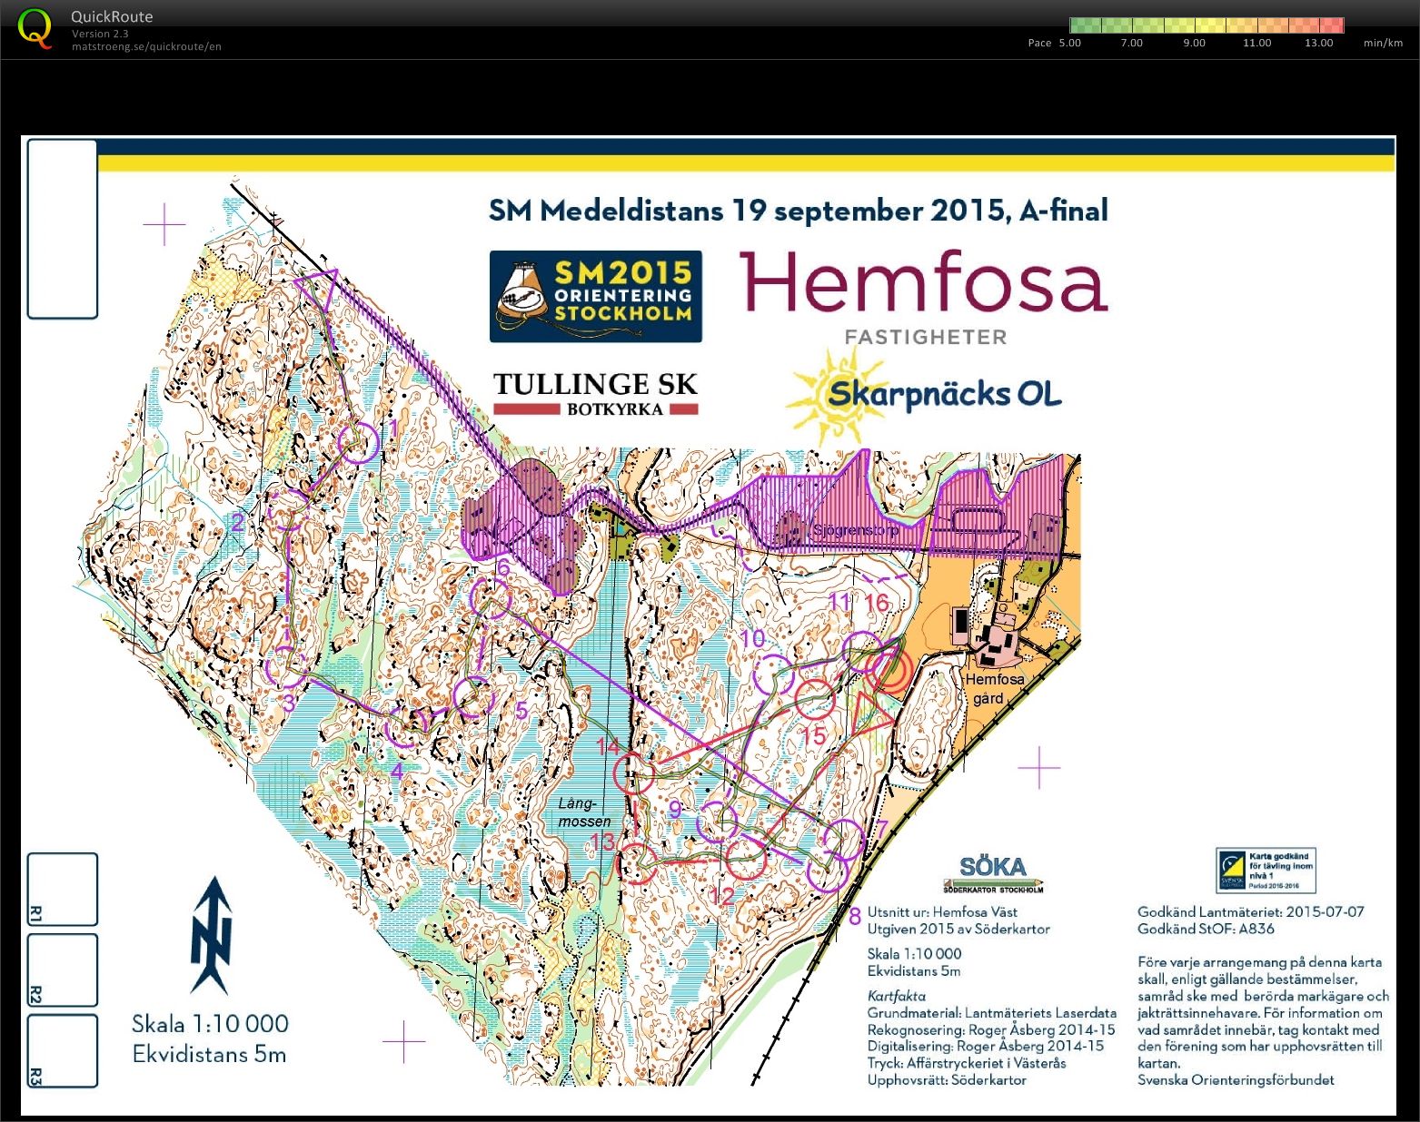Click the Tullinge SK Botkyrka logo
This screenshot has height=1122, width=1420.
[x=596, y=393]
